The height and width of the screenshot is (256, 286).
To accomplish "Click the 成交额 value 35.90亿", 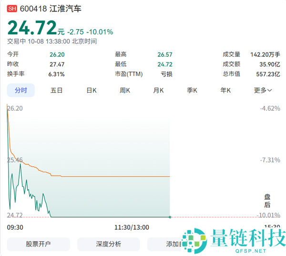I will point(270,64).
